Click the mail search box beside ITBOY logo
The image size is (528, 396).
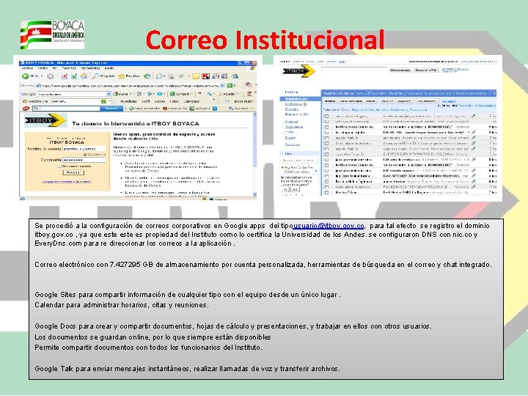(354, 70)
